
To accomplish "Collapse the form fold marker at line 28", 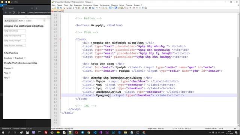I will pyautogui.click(x=60, y=39).
